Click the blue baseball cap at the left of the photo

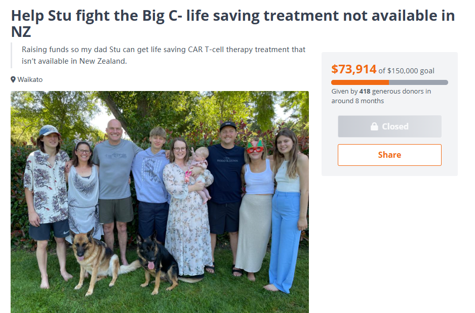(49, 130)
